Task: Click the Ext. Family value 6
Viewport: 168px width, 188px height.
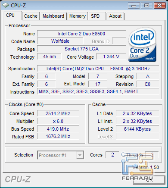Action: click(x=47, y=84)
